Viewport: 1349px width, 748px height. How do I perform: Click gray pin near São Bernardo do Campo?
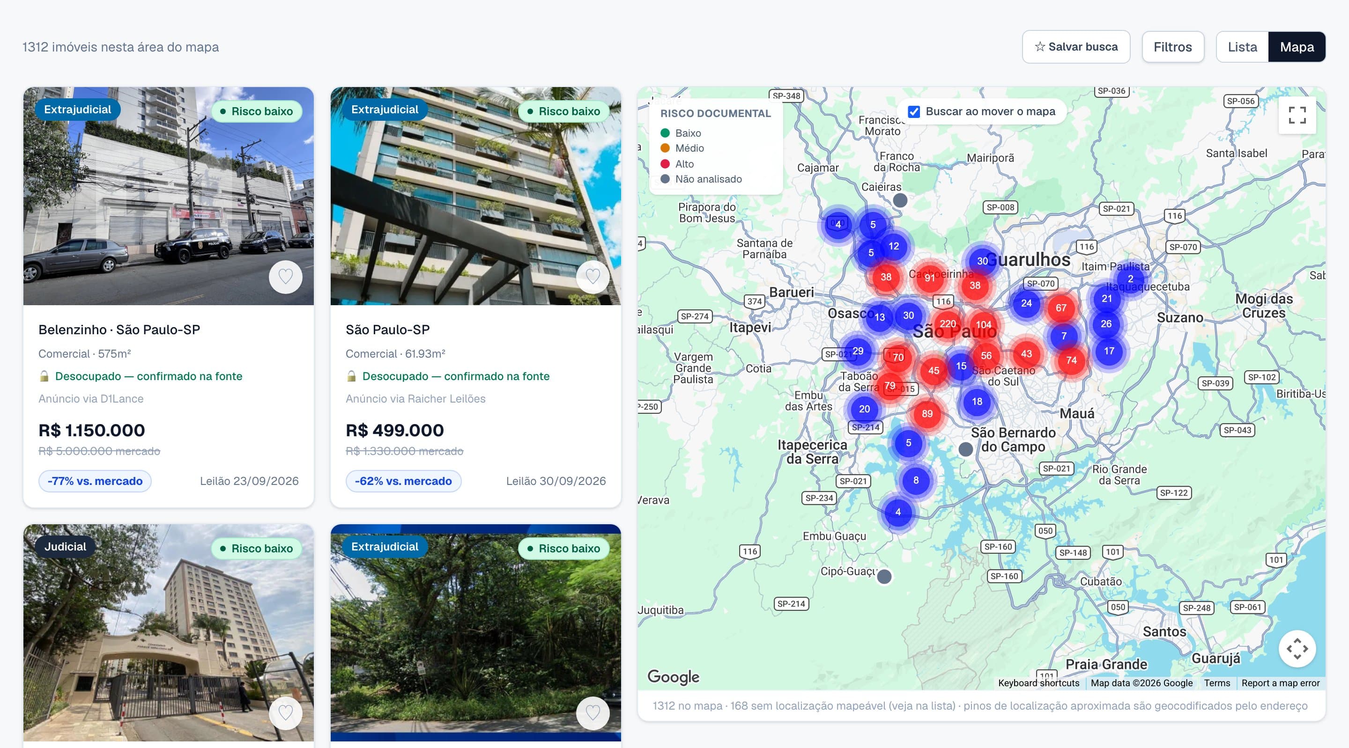click(966, 449)
